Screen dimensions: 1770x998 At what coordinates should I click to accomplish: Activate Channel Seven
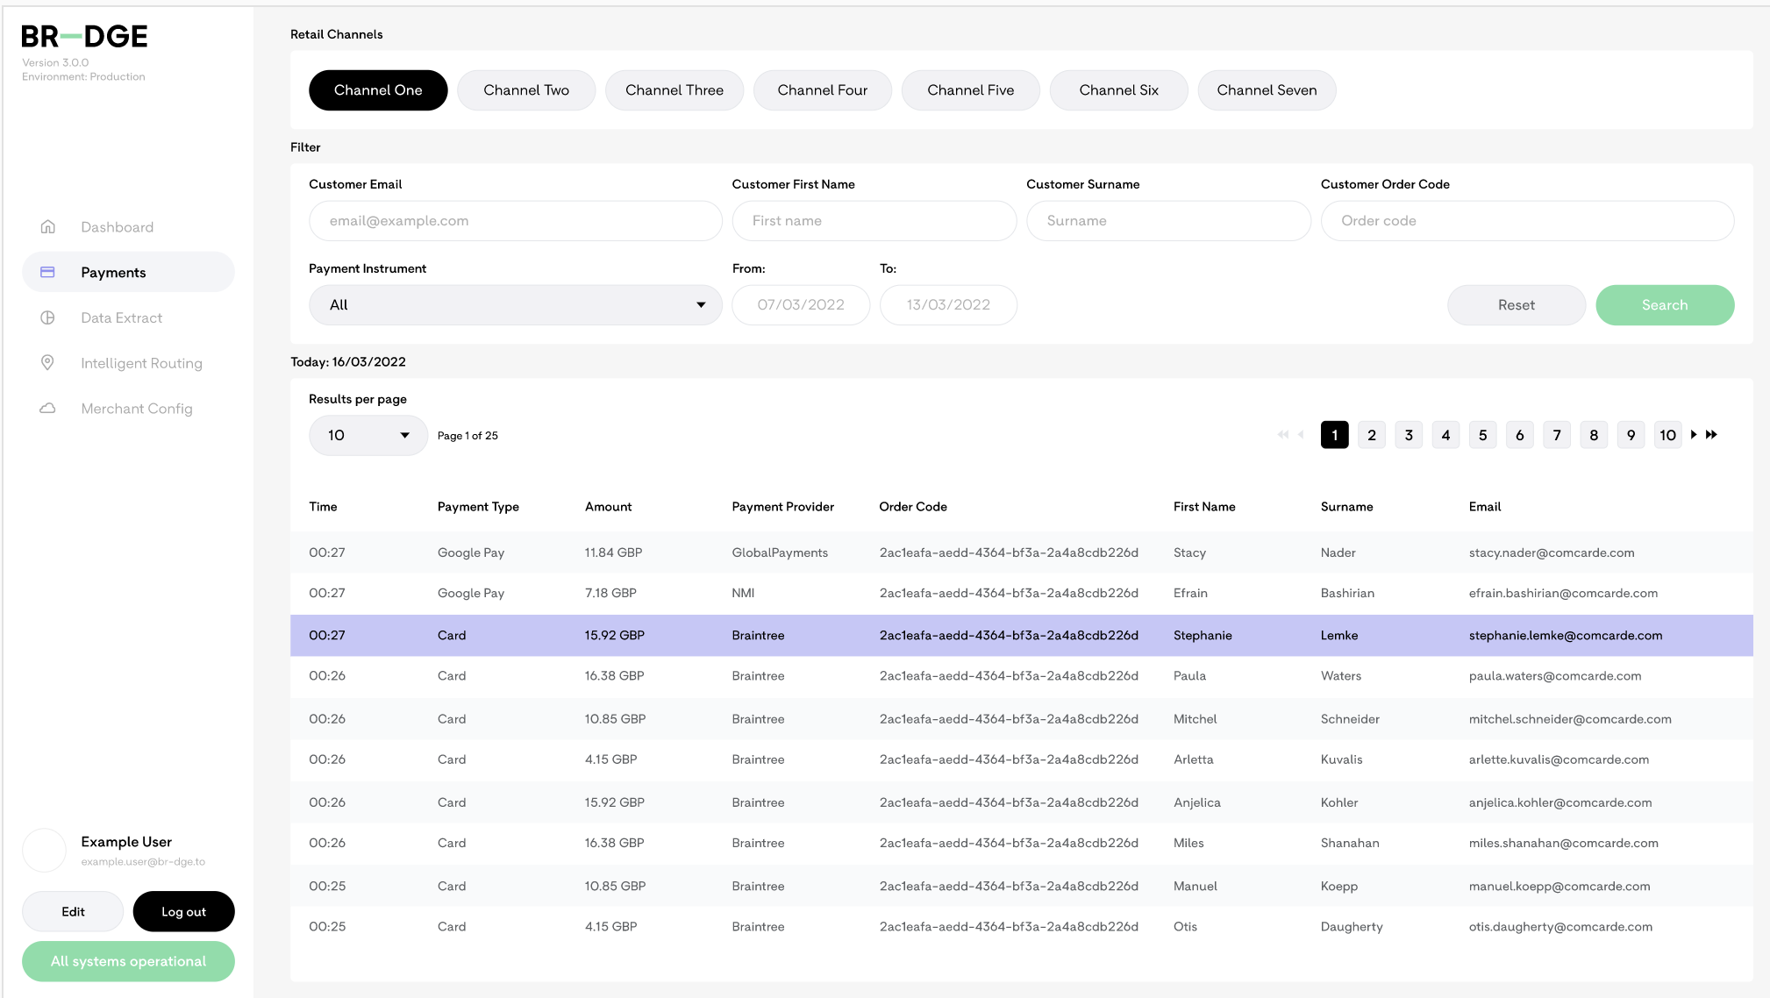pos(1267,89)
